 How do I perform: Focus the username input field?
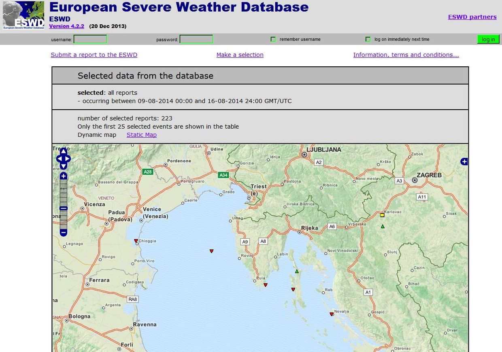pos(90,39)
